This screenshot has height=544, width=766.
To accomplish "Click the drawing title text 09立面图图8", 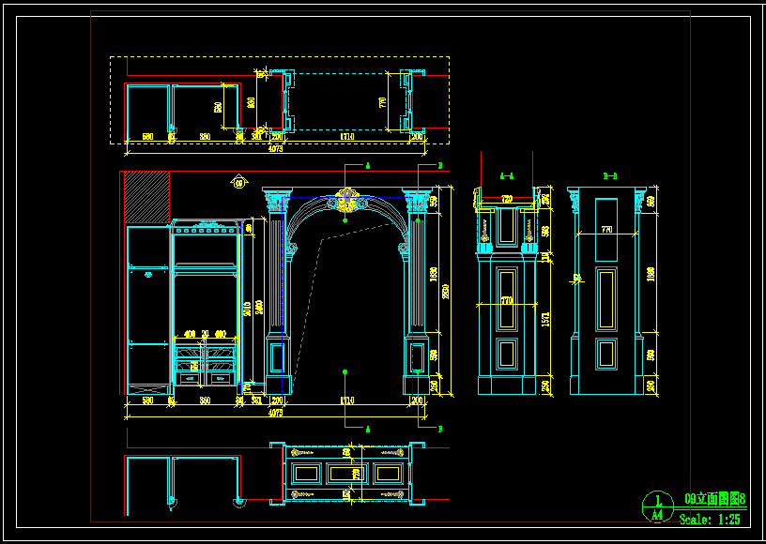I will click(714, 499).
